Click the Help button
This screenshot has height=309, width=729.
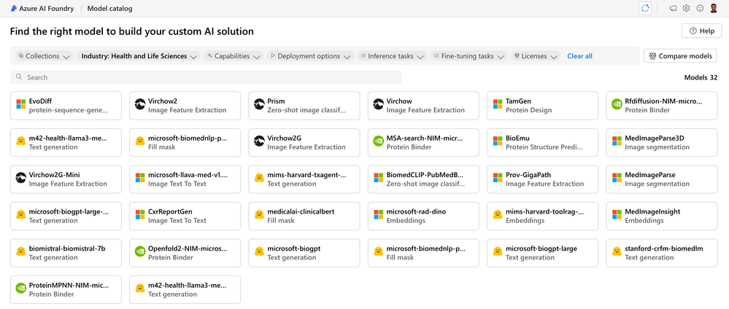701,31
